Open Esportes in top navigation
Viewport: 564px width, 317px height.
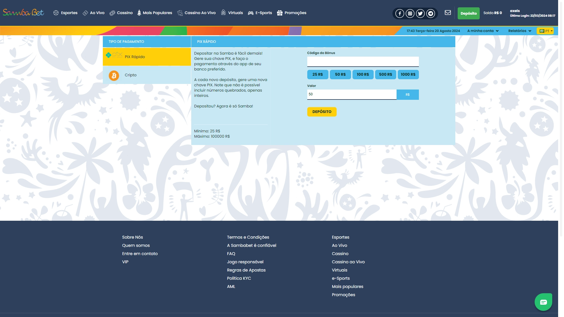(69, 13)
